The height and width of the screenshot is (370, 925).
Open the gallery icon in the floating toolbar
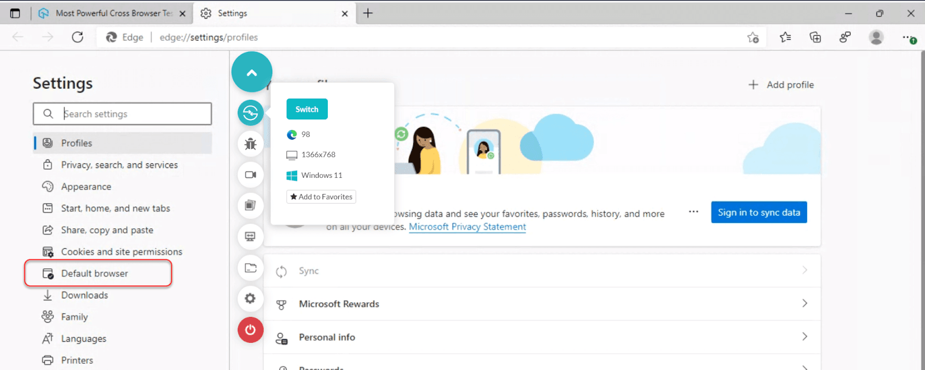pos(250,205)
